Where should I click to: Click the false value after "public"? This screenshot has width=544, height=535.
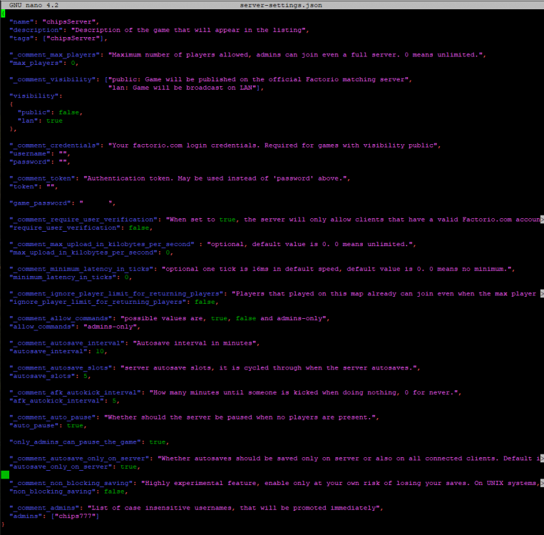(68, 113)
